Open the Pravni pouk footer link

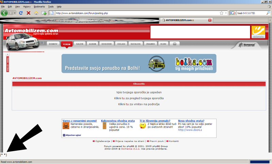point(157,141)
